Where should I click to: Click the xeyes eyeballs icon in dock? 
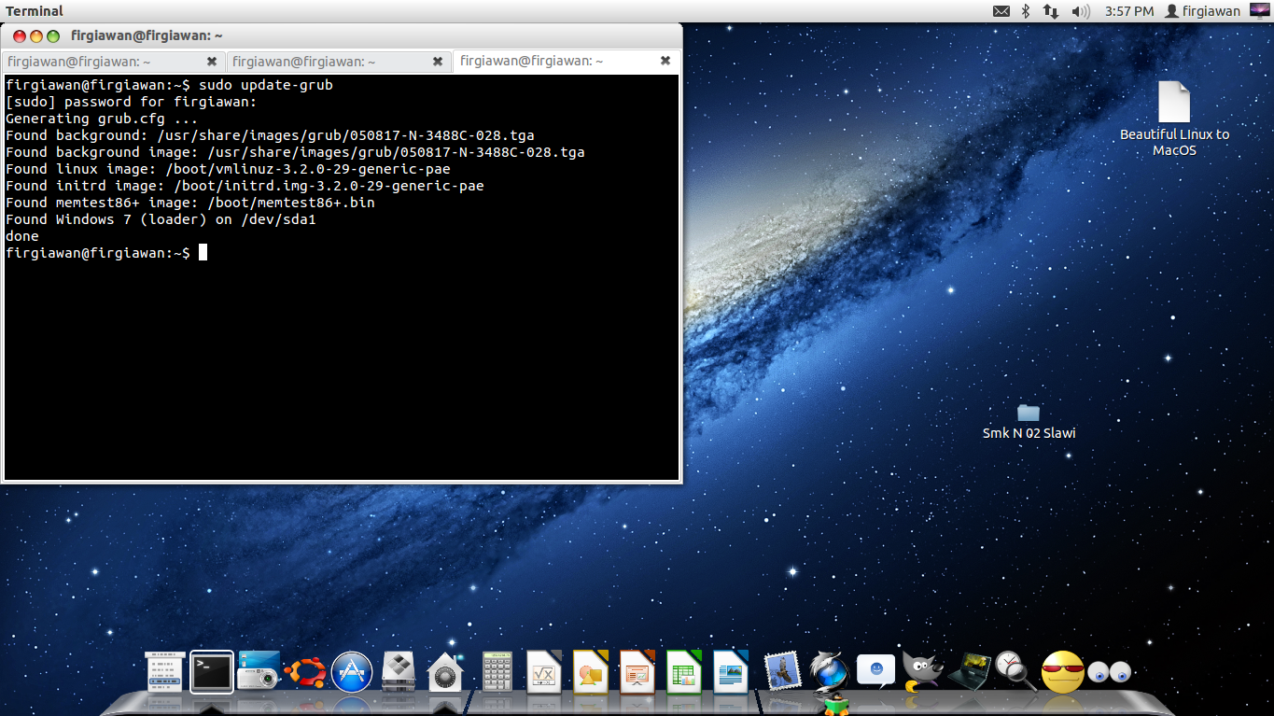(x=1110, y=672)
